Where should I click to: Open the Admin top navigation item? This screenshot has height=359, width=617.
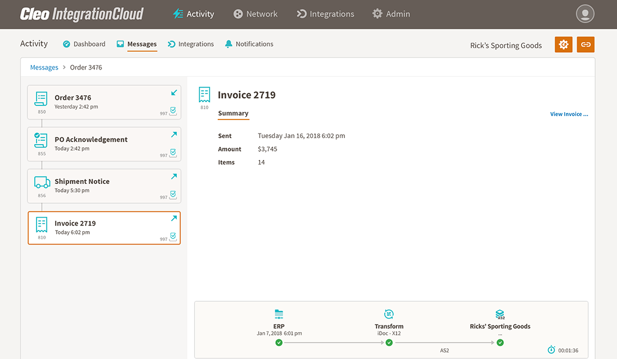click(391, 14)
